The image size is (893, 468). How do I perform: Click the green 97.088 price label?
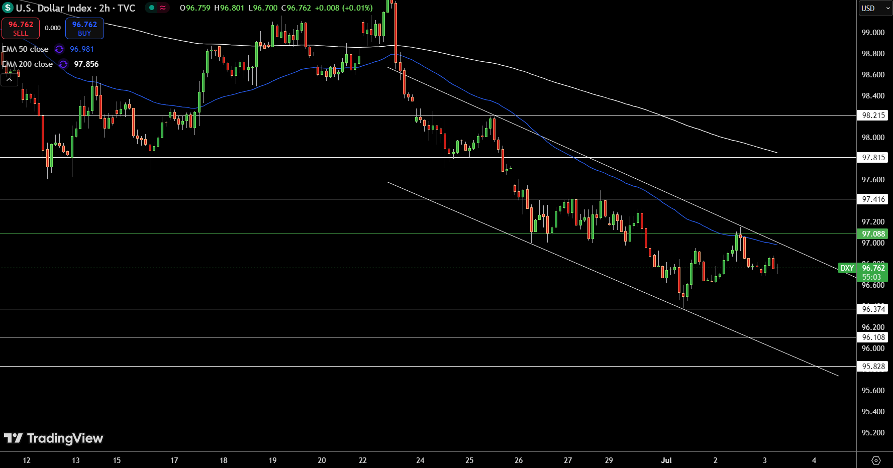tap(873, 234)
